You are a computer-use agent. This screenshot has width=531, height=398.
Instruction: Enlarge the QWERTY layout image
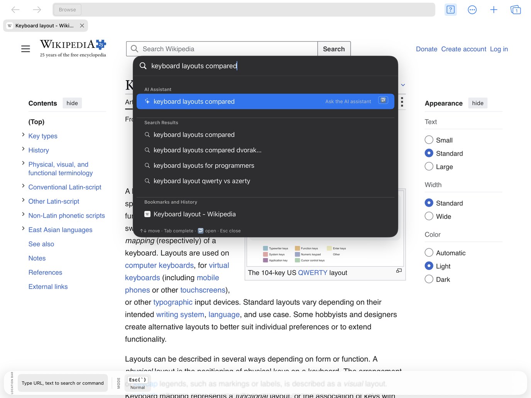[x=399, y=271]
